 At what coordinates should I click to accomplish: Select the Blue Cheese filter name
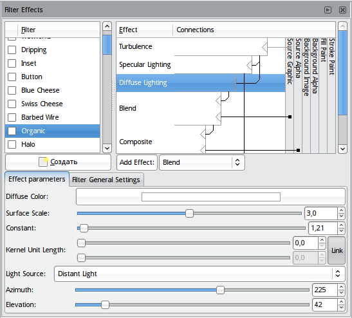41,90
